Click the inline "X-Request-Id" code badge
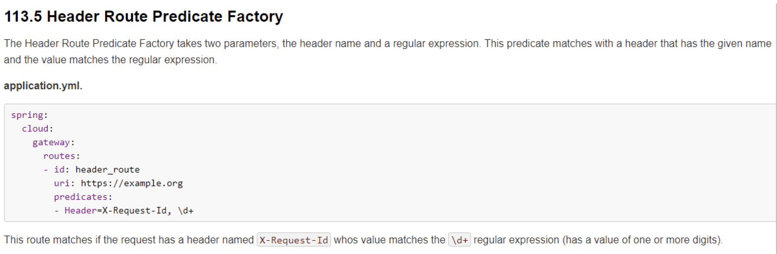The width and height of the screenshot is (777, 254). click(x=293, y=240)
